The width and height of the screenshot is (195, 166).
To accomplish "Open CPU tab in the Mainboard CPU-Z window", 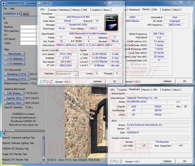I will [x=112, y=90].
